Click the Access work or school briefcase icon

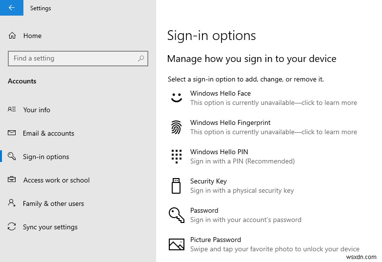pyautogui.click(x=12, y=180)
